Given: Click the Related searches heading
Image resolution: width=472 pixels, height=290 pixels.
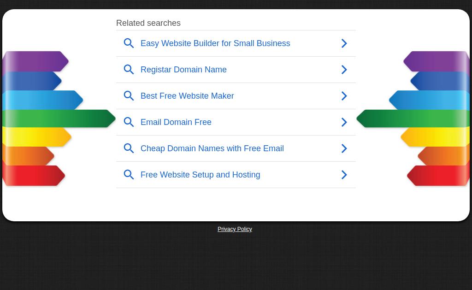Looking at the screenshot, I should [148, 23].
